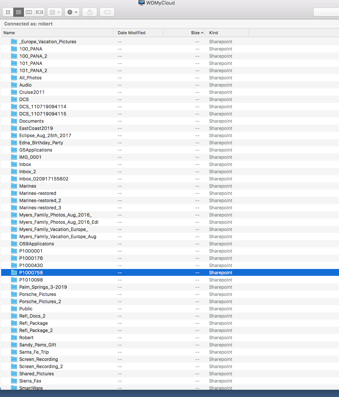
Task: Select P1000430 folder name
Action: 31,265
